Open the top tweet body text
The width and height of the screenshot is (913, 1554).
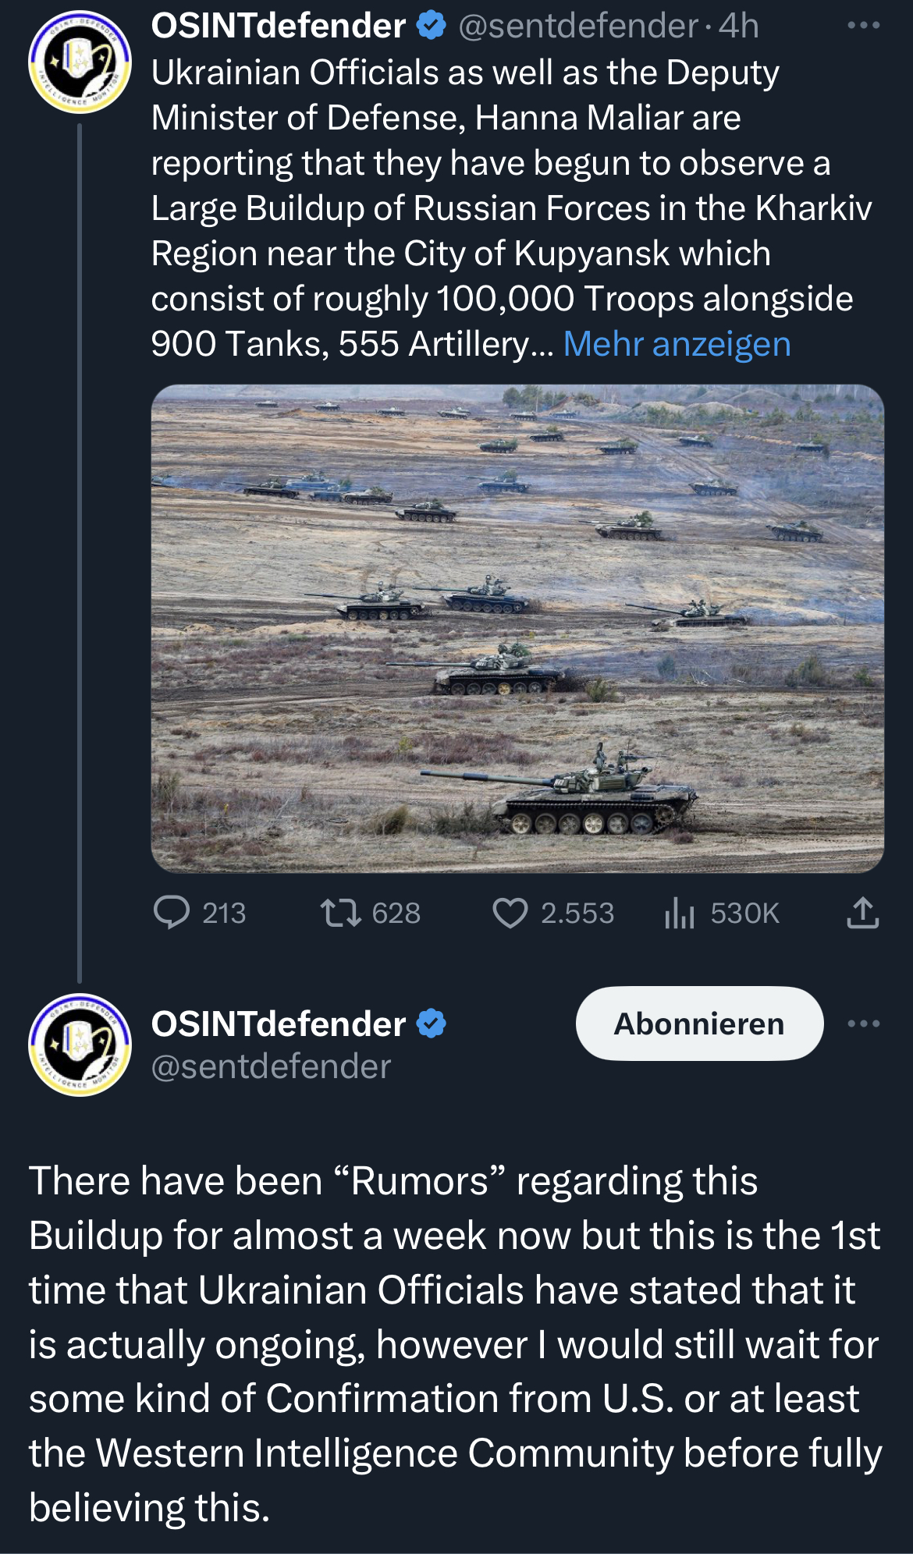[x=468, y=208]
